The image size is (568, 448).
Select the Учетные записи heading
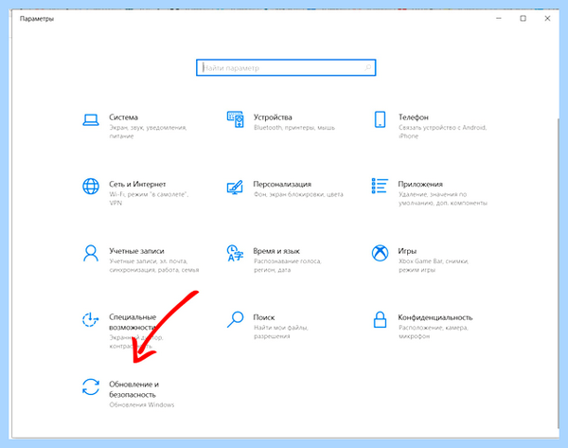(136, 250)
